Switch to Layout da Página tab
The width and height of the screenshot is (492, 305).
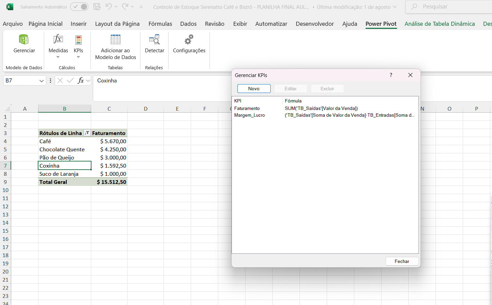117,24
